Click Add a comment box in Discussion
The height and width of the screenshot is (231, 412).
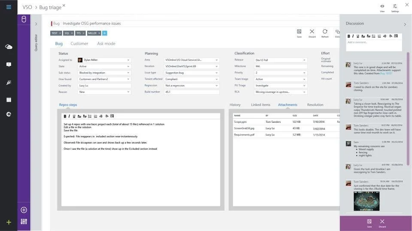(x=374, y=46)
